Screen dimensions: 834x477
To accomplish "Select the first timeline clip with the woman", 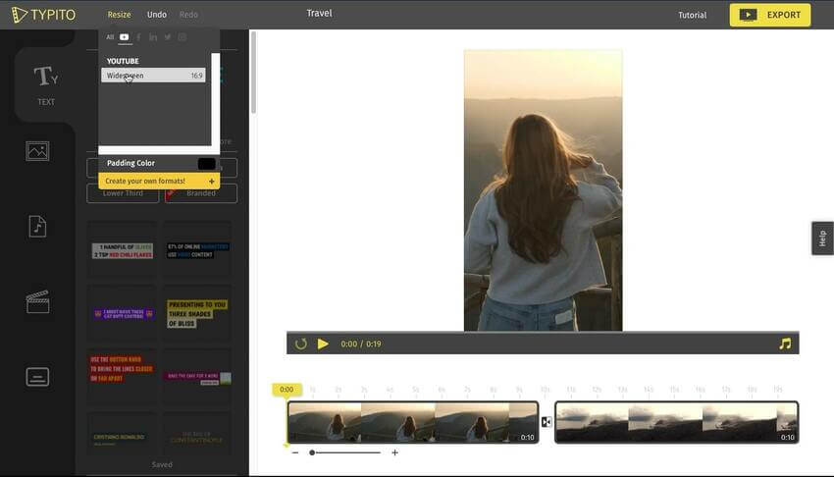I will (413, 422).
